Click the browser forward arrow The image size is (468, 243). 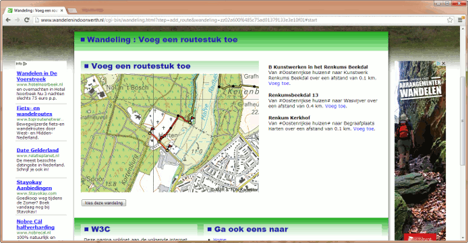tap(18, 20)
